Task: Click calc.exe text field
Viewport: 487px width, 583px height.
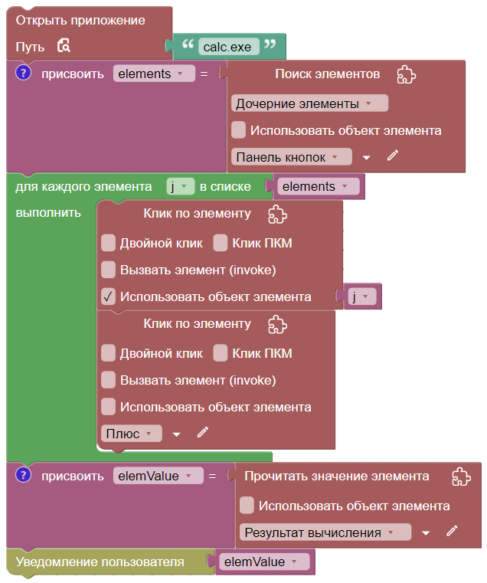Action: coord(229,47)
